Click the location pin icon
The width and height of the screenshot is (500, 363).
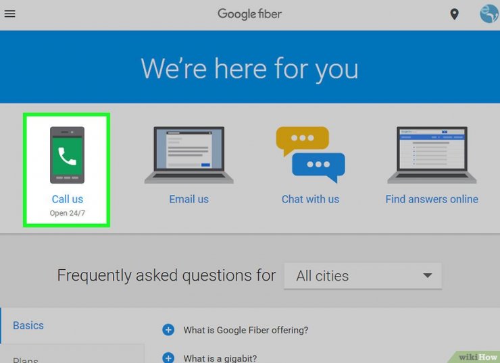(x=454, y=14)
